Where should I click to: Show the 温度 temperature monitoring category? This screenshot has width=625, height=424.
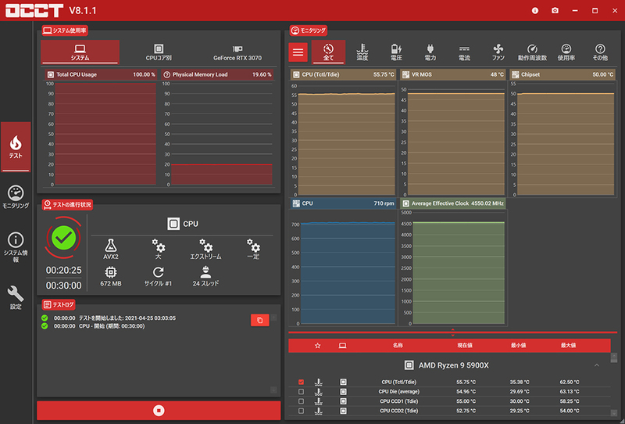(362, 52)
